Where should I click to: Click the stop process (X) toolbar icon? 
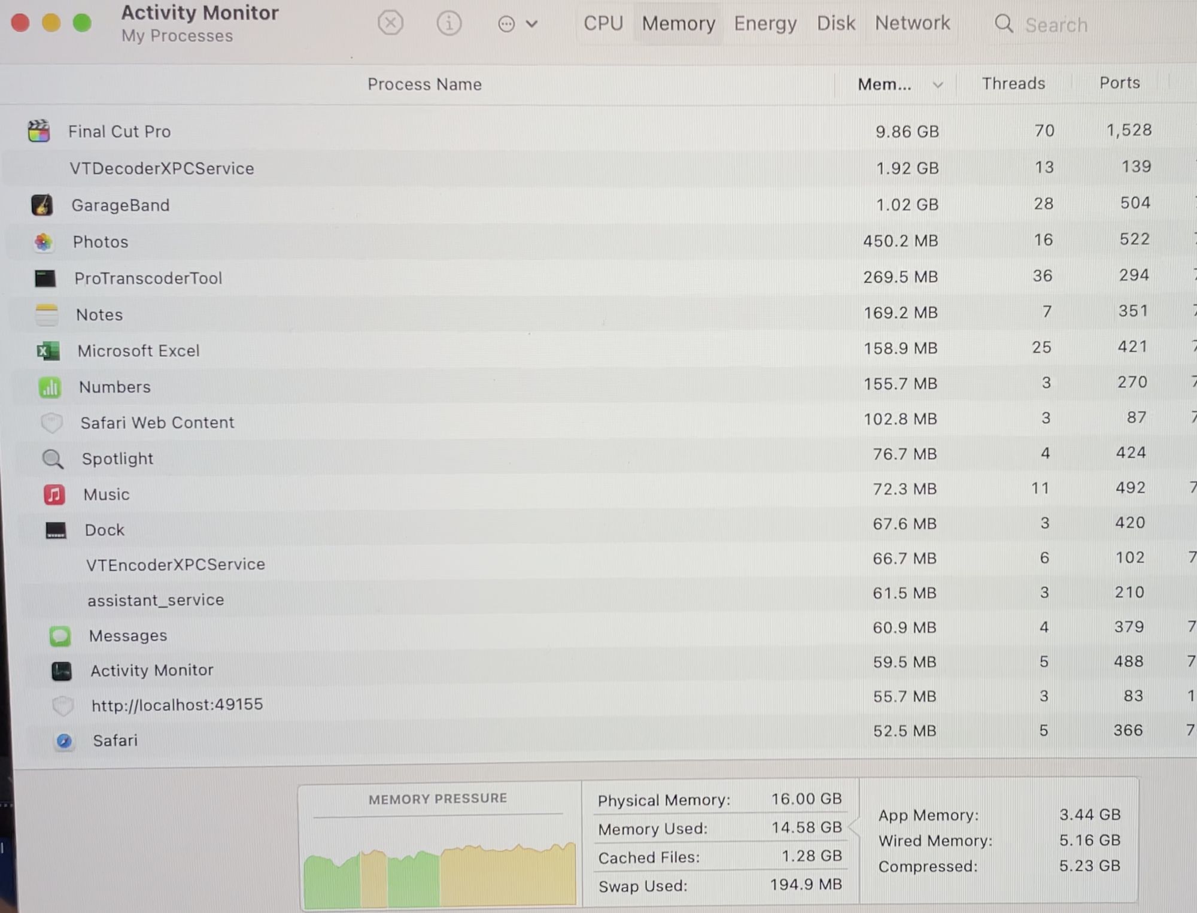tap(390, 24)
